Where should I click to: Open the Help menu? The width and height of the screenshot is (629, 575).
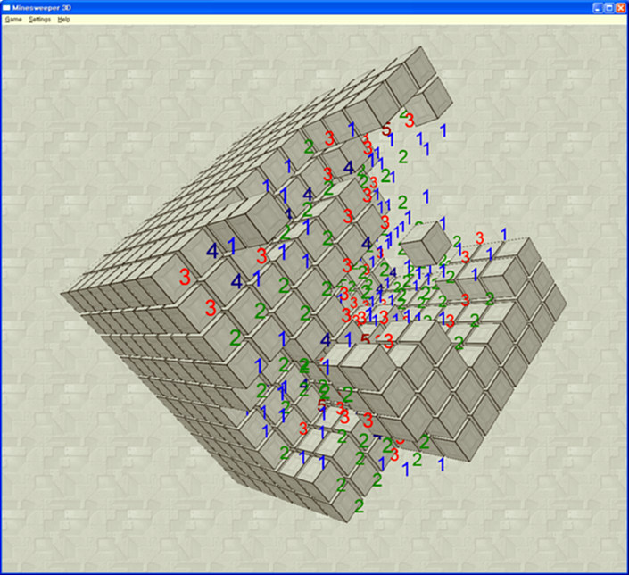(63, 20)
